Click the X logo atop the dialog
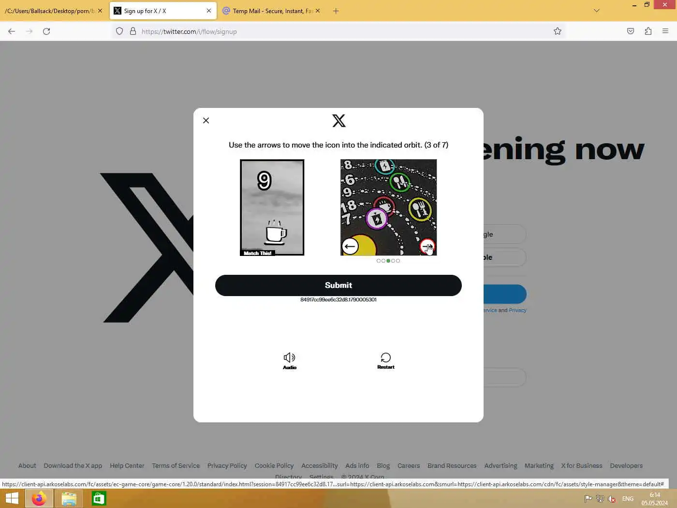The height and width of the screenshot is (508, 677). pyautogui.click(x=339, y=120)
